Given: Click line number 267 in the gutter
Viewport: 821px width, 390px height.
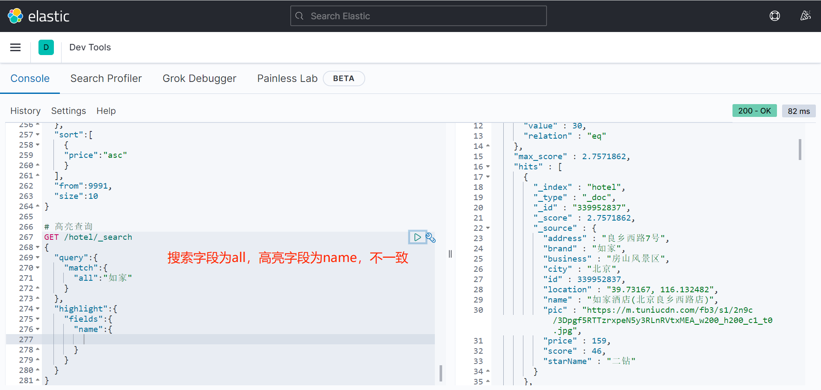Looking at the screenshot, I should 26,237.
